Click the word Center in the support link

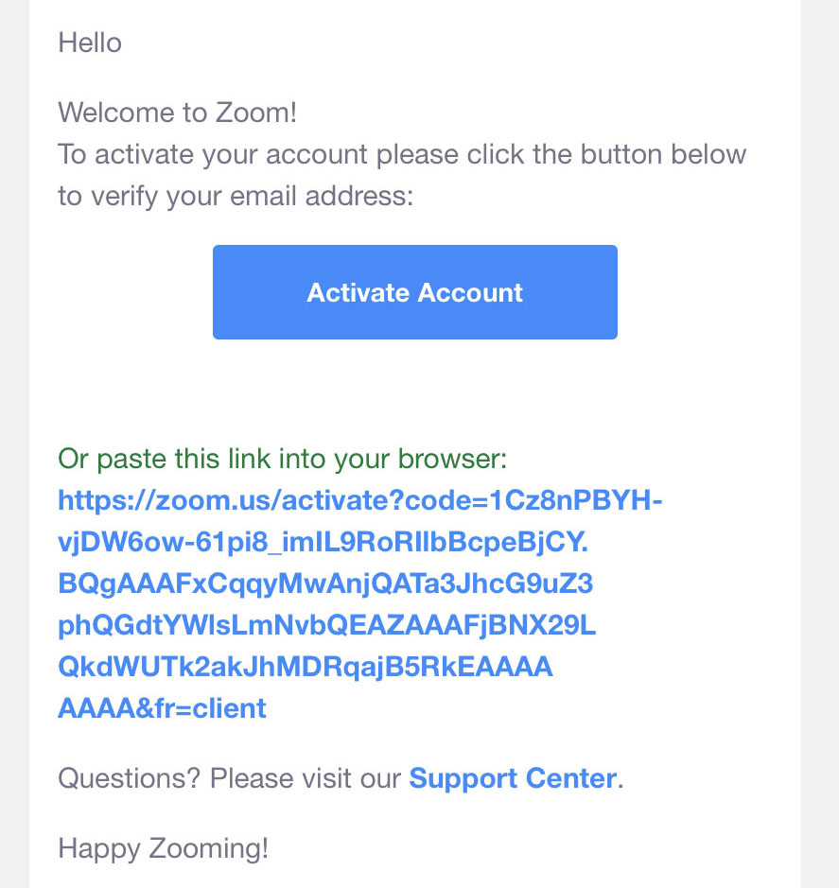(x=571, y=778)
